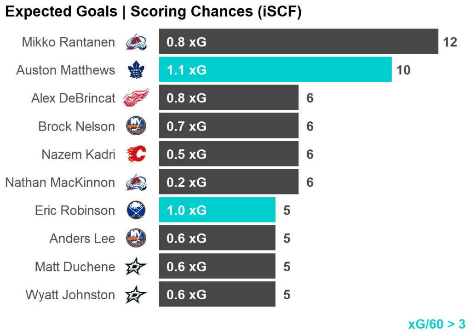Select the Nazem Kadri player name label
Image resolution: width=471 pixels, height=336 pixels.
pos(78,154)
